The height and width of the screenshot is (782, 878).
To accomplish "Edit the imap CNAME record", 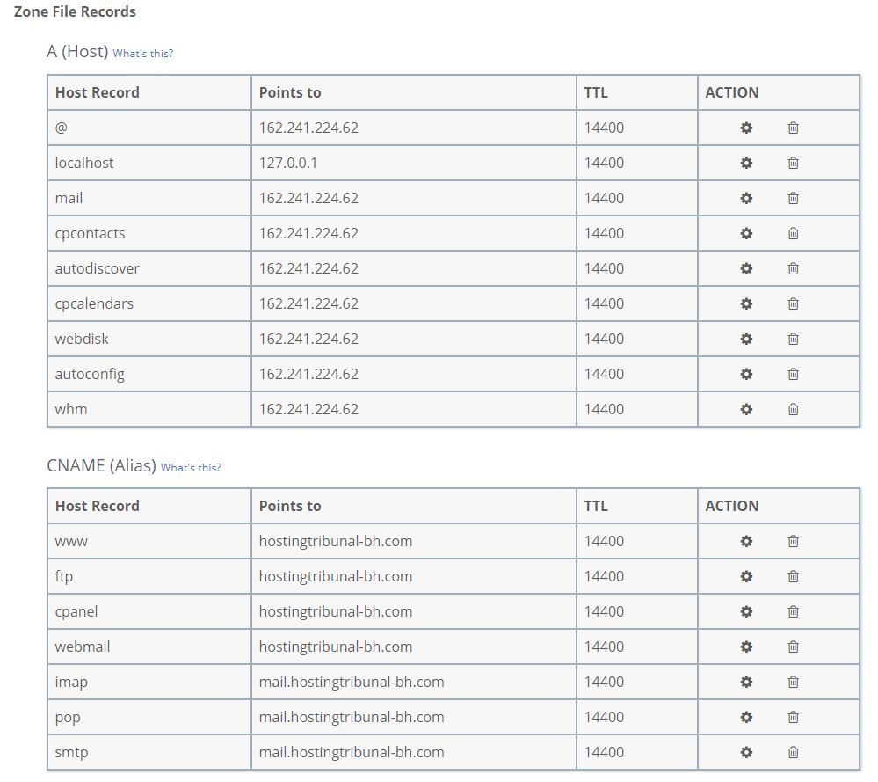I will [746, 683].
